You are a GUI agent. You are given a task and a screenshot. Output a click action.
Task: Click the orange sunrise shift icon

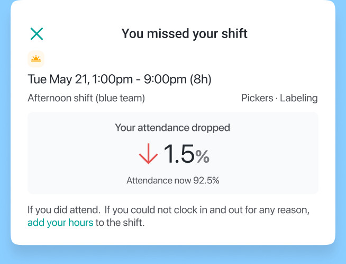coord(36,59)
